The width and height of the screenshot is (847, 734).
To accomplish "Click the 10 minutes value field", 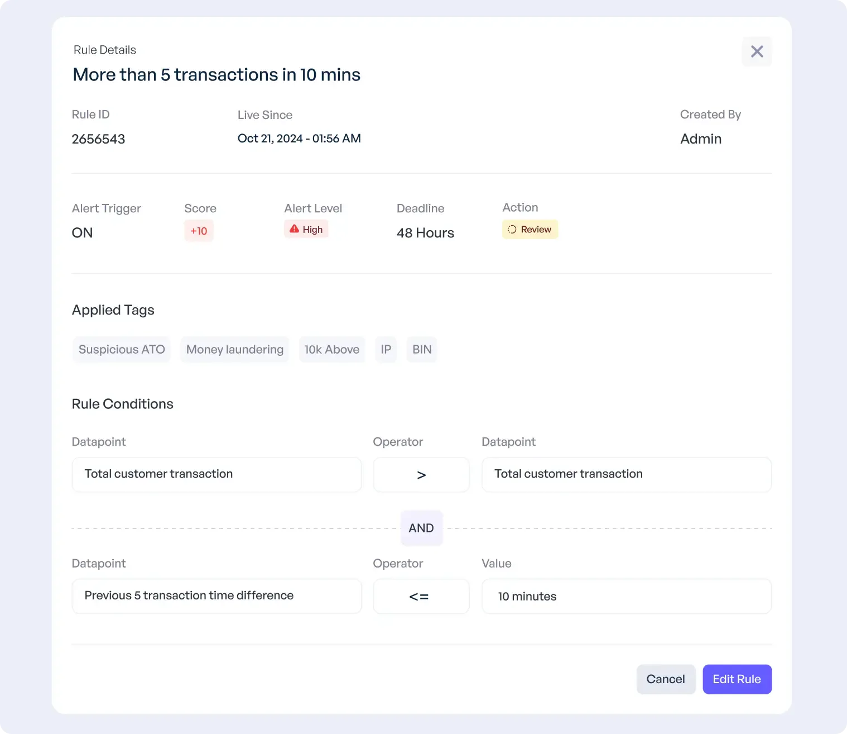I will click(x=627, y=596).
